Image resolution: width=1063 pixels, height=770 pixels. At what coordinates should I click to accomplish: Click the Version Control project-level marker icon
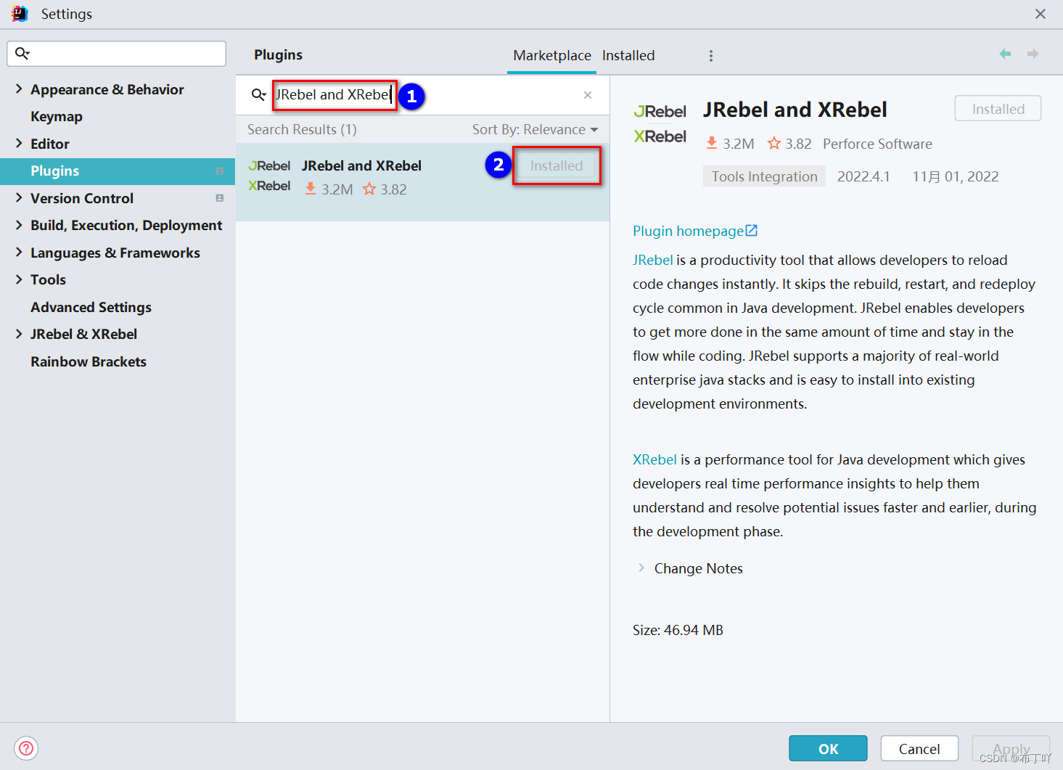[219, 198]
